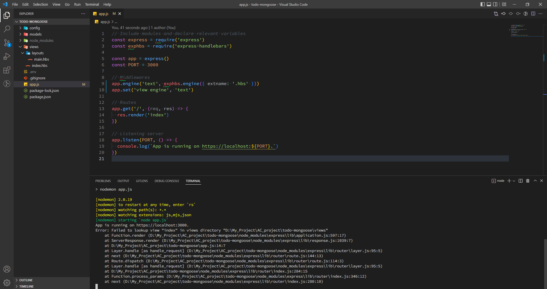
Task: Customize layout icon in title bar
Action: pyautogui.click(x=504, y=4)
